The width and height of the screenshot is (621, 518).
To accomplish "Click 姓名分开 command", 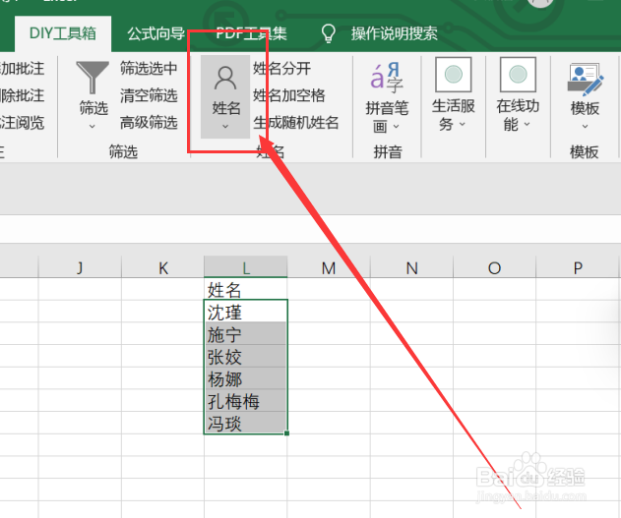I will (x=282, y=69).
